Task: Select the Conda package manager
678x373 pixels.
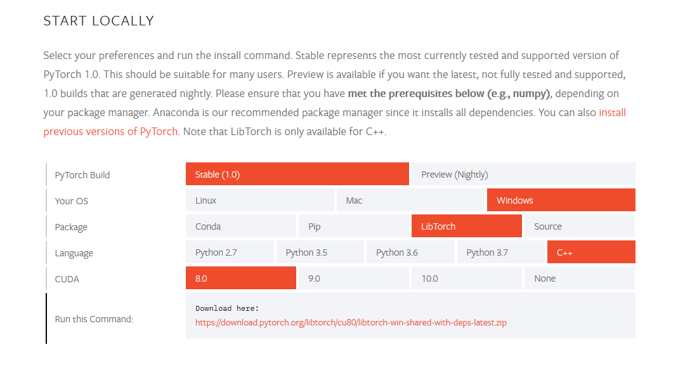Action: pyautogui.click(x=241, y=226)
